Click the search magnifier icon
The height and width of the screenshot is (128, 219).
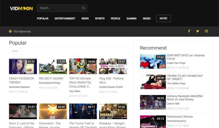(83, 8)
